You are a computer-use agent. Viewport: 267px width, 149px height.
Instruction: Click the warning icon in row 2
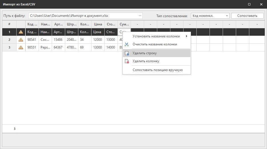(x=21, y=40)
